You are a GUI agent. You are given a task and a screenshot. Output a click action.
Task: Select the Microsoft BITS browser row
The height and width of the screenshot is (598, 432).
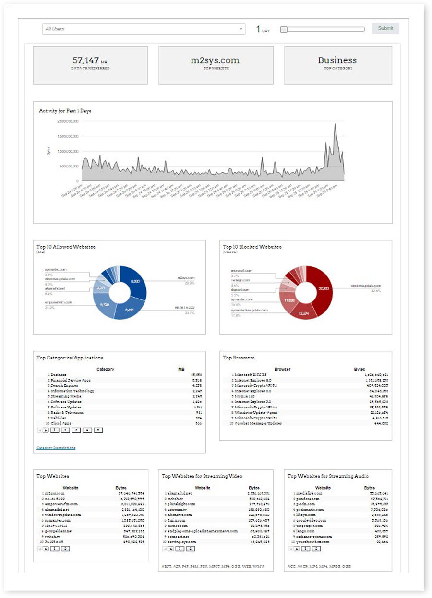point(306,374)
